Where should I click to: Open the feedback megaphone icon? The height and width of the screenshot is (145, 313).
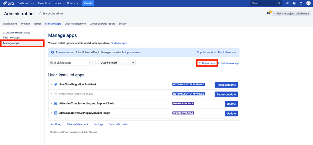288,3
